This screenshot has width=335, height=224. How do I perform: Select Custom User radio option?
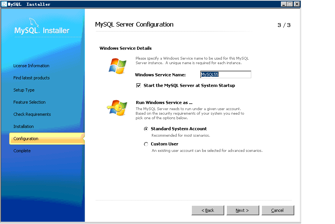(x=146, y=144)
